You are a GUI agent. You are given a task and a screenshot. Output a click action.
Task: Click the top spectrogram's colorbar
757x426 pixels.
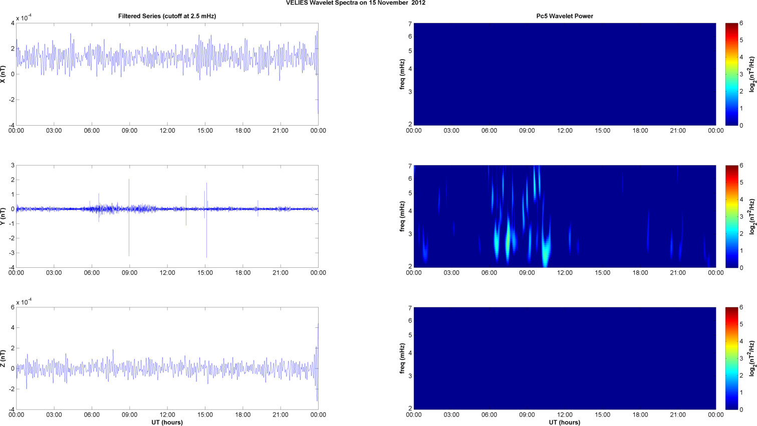731,74
